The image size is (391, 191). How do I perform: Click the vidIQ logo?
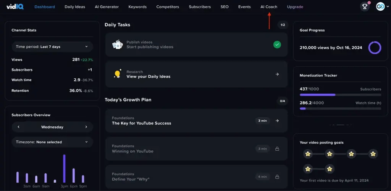click(x=15, y=6)
